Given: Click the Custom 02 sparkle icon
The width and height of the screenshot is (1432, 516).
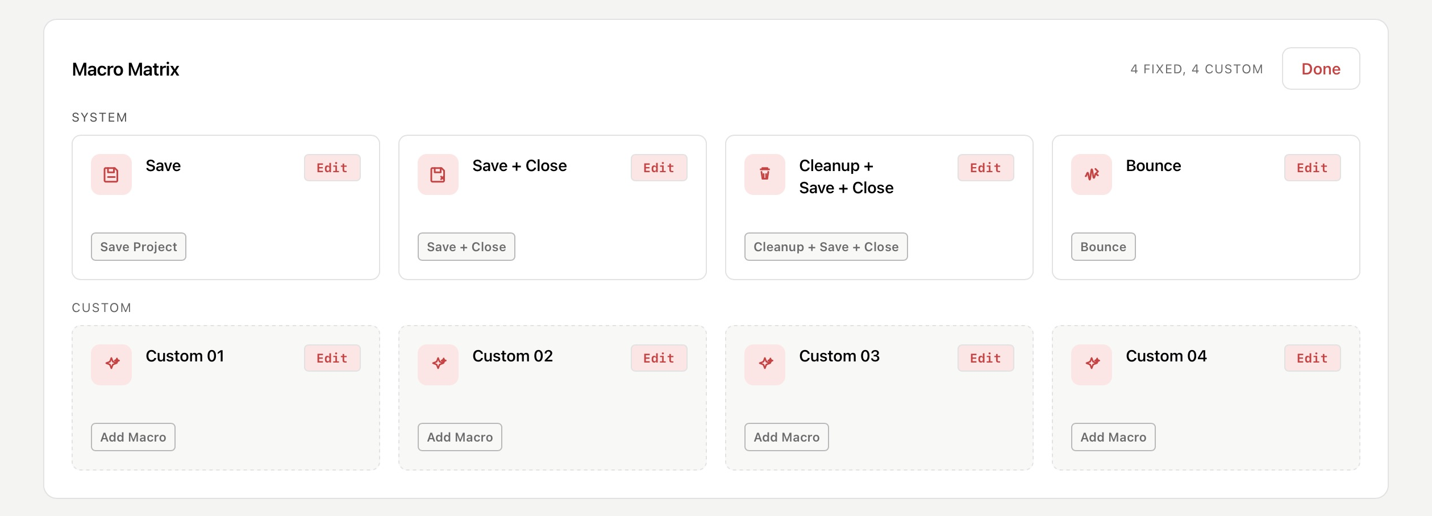Looking at the screenshot, I should coord(438,365).
